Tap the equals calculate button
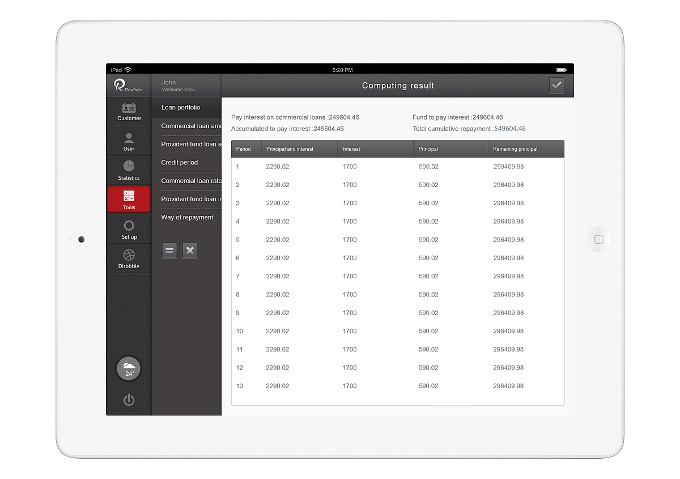The image size is (680, 479). (x=169, y=251)
